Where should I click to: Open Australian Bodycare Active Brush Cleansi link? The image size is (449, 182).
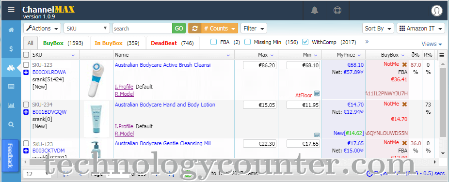click(x=162, y=65)
